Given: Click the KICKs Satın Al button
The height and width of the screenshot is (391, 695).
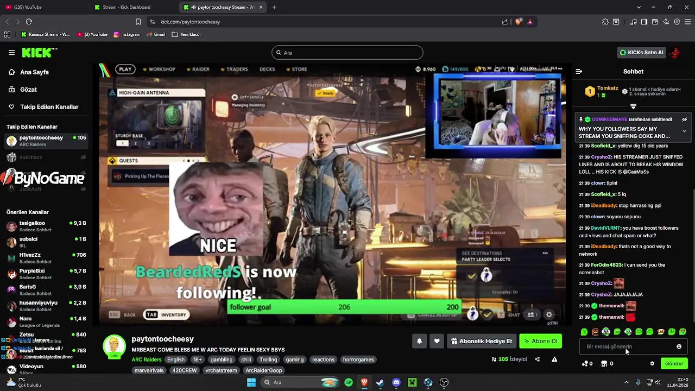Looking at the screenshot, I should (x=641, y=53).
